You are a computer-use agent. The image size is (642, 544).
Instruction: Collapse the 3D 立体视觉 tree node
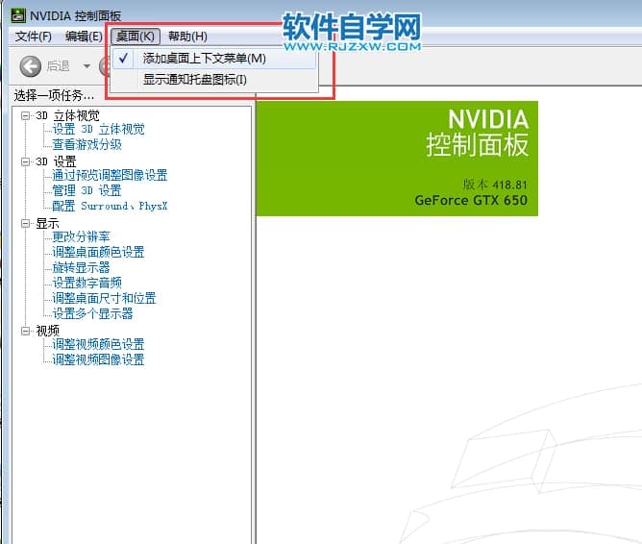(26, 115)
